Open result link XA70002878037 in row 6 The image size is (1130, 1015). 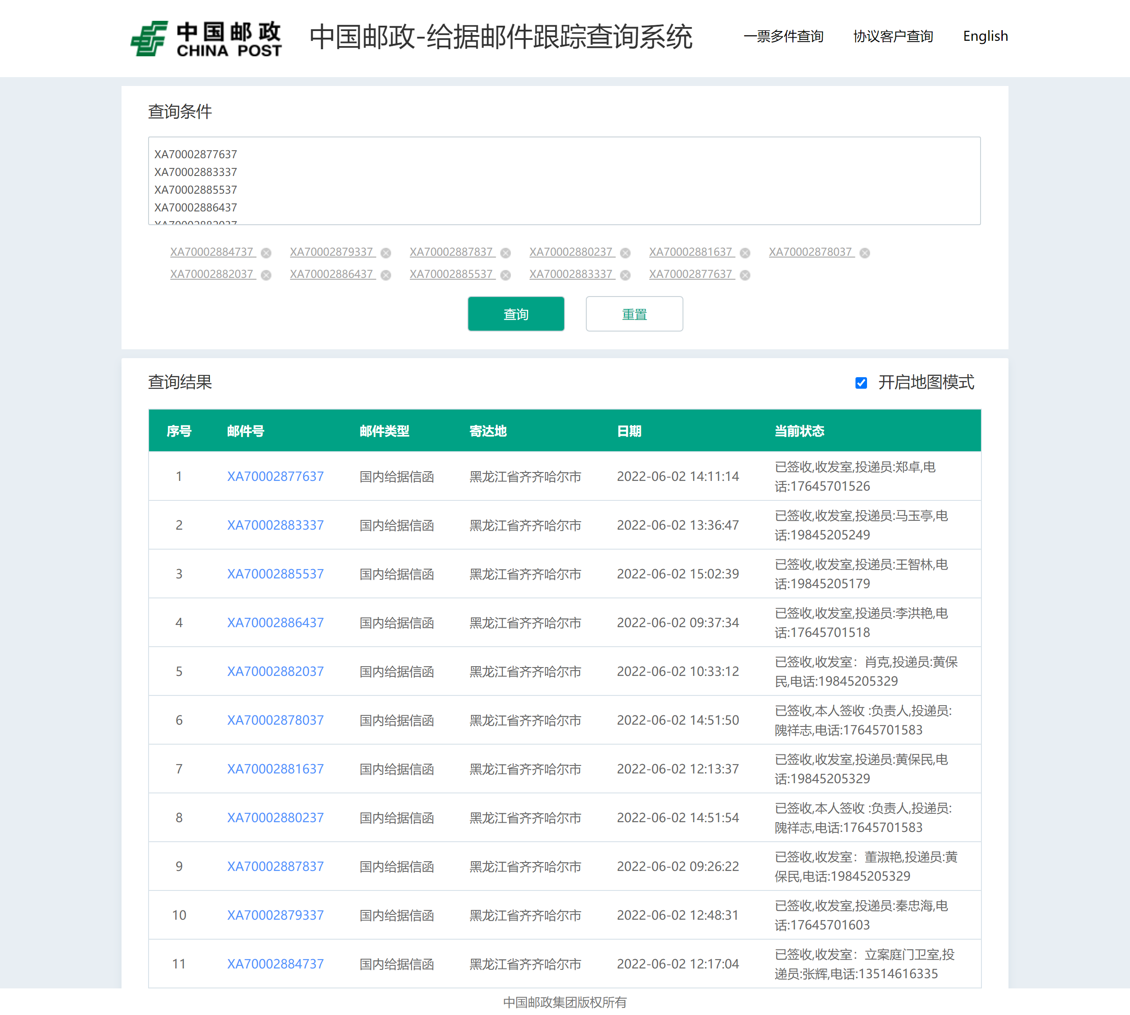(275, 721)
